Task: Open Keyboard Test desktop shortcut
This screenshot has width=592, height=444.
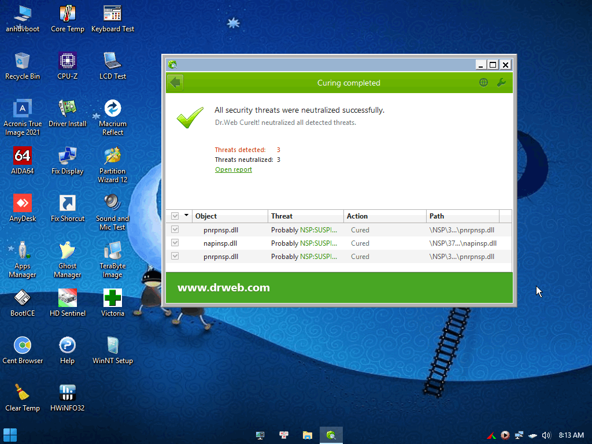Action: click(113, 19)
